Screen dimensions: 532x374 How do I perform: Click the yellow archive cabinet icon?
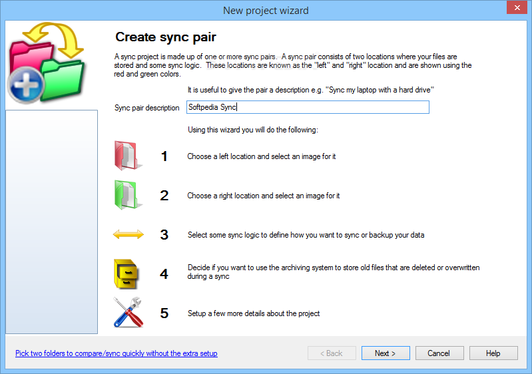click(127, 274)
